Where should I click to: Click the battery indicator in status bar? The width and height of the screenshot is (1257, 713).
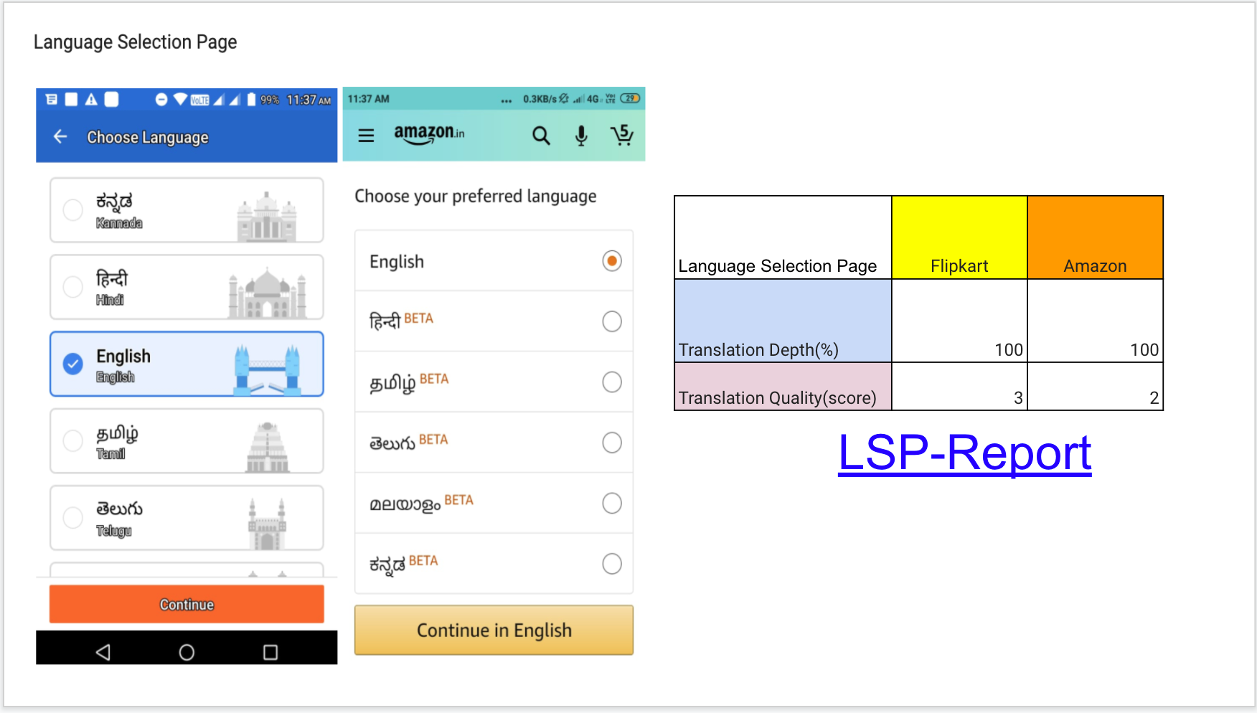253,100
